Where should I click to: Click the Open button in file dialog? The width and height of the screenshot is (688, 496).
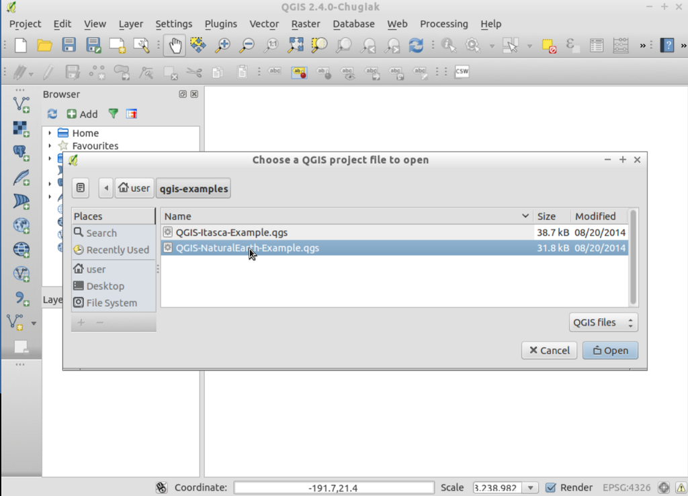click(x=610, y=350)
